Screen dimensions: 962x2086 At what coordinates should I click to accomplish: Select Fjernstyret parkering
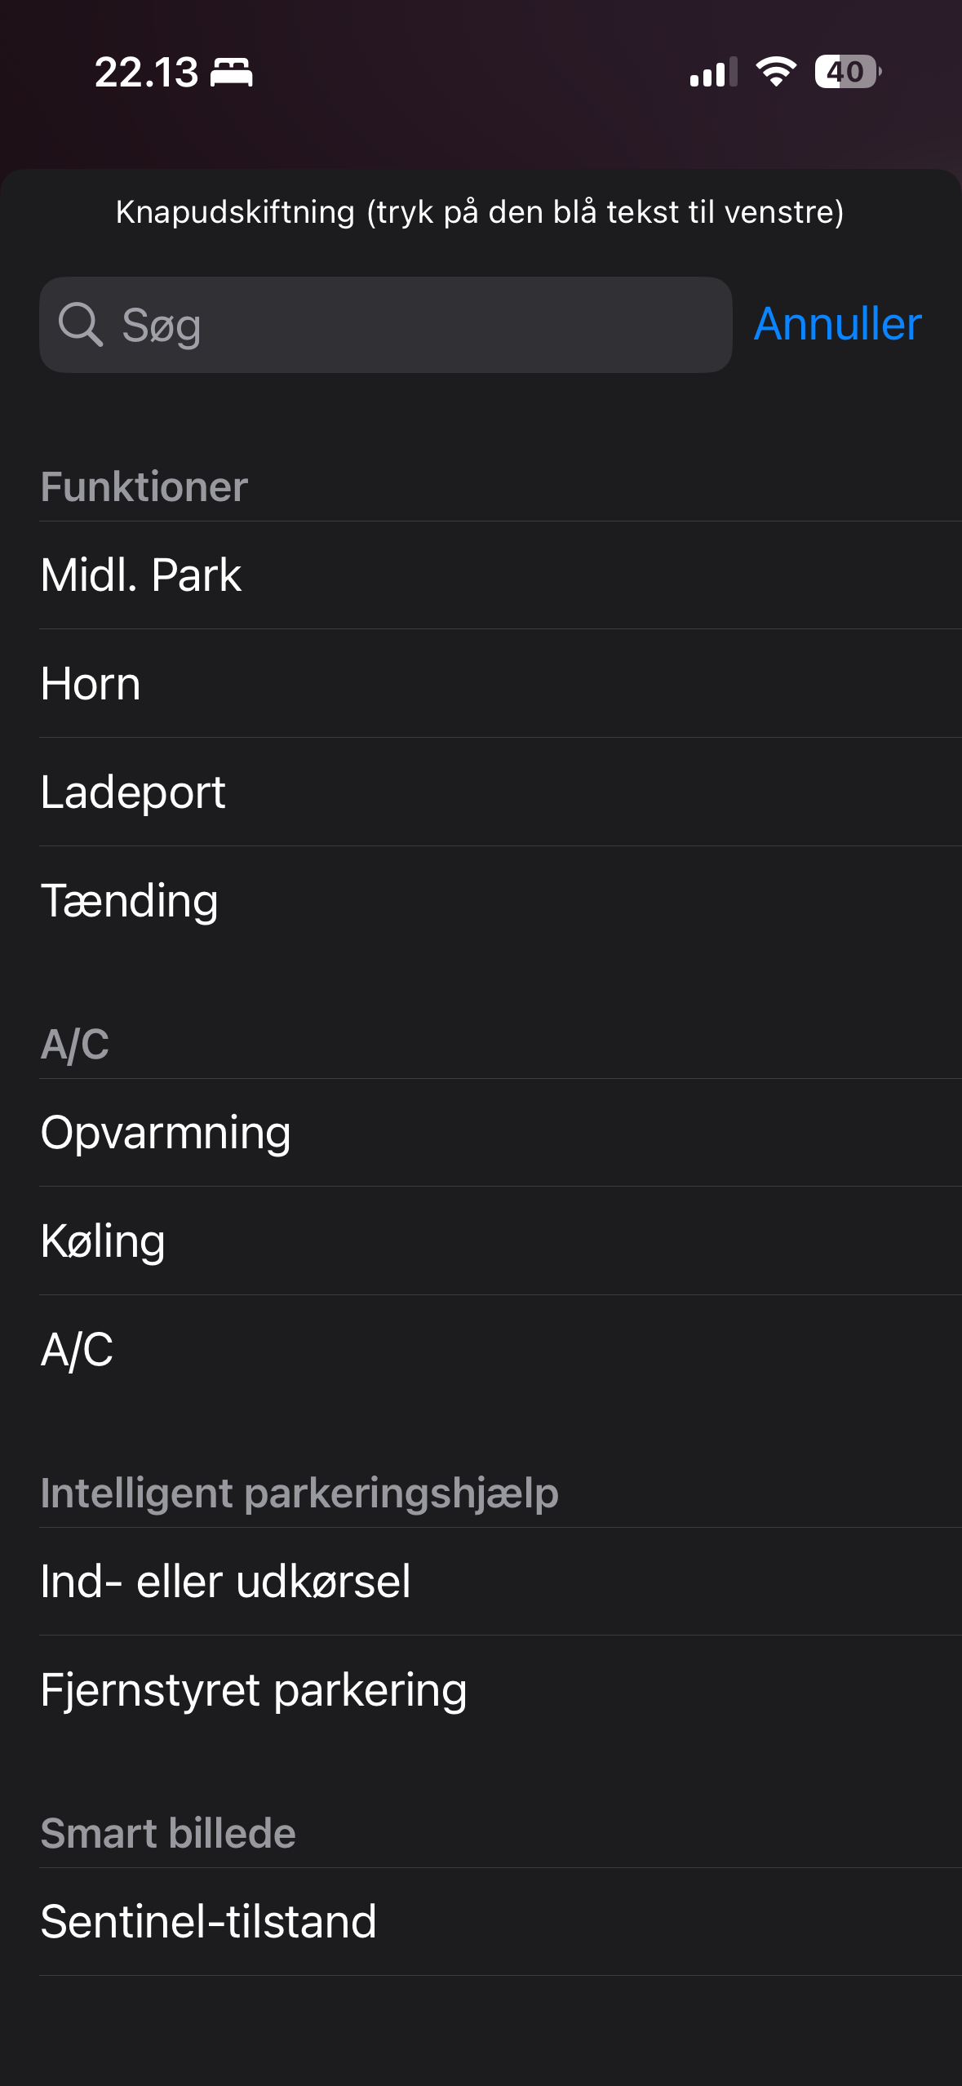point(254,1690)
